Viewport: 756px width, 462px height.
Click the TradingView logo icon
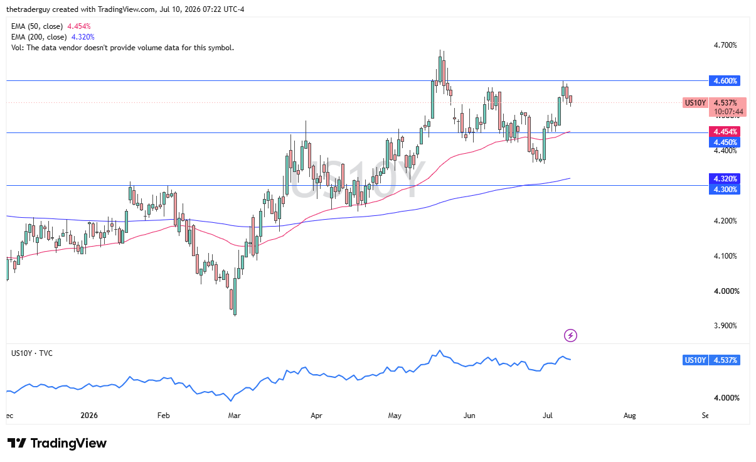[x=17, y=443]
